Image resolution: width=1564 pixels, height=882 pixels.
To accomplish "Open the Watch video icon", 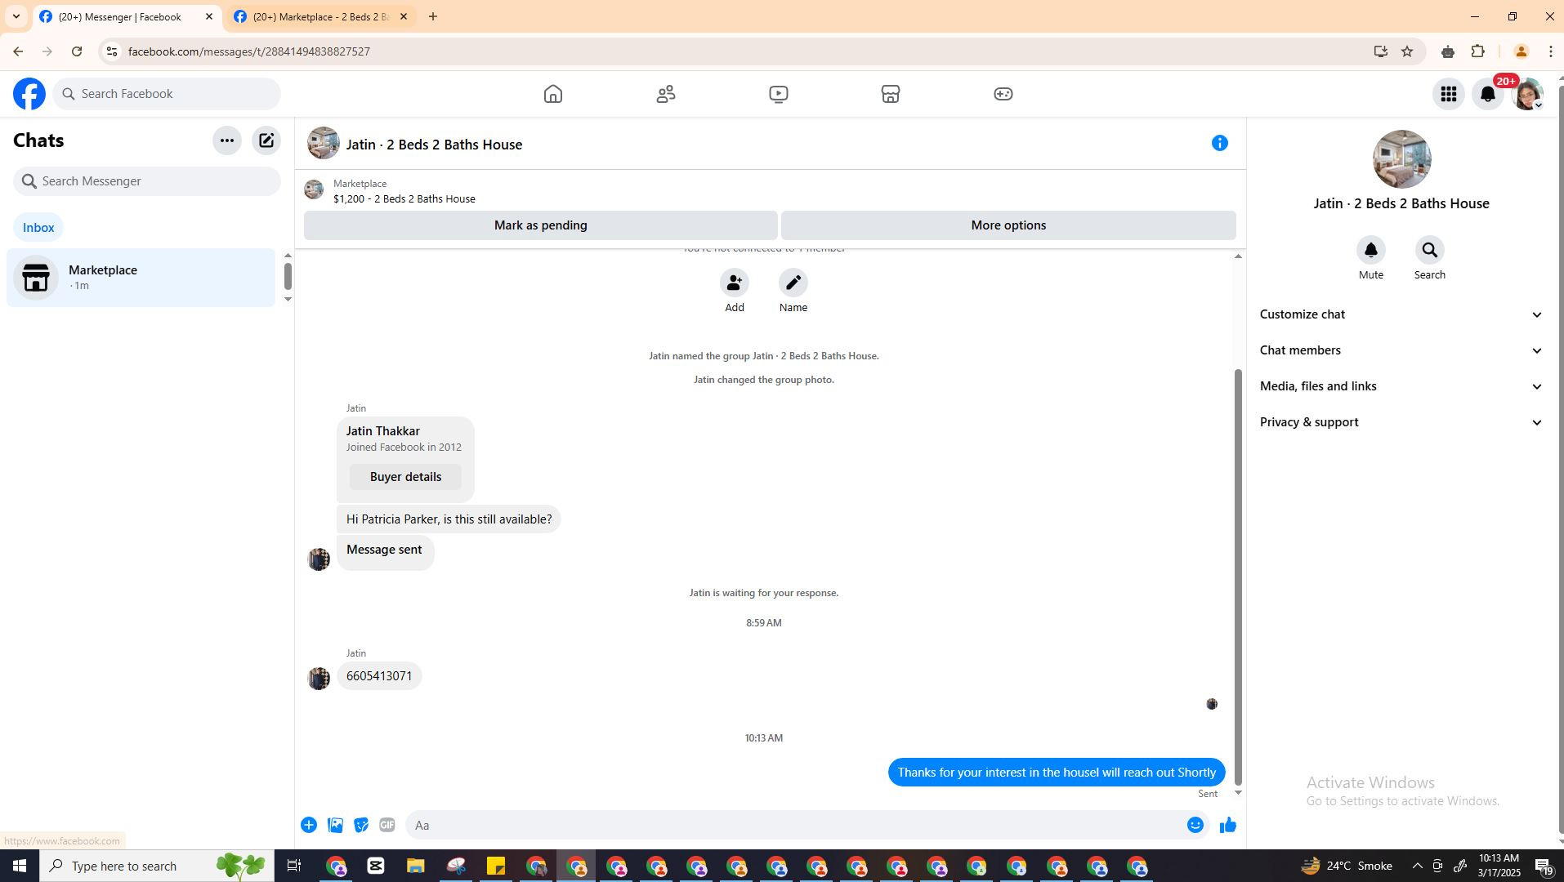I will [x=779, y=94].
